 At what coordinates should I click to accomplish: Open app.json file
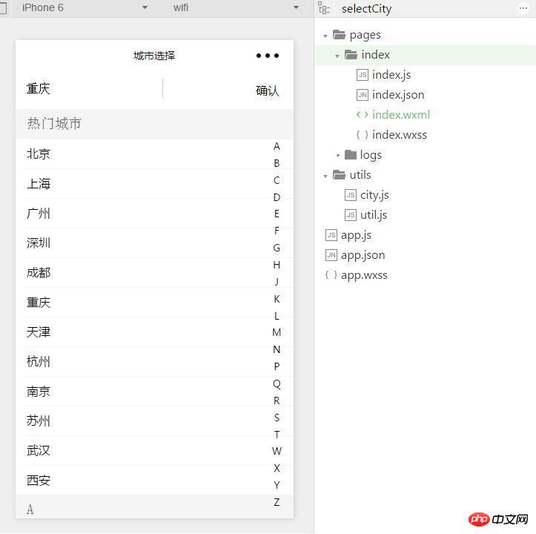(363, 255)
